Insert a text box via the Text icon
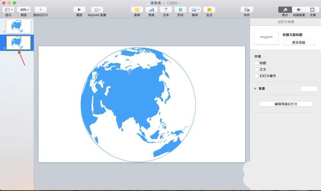 (166, 11)
